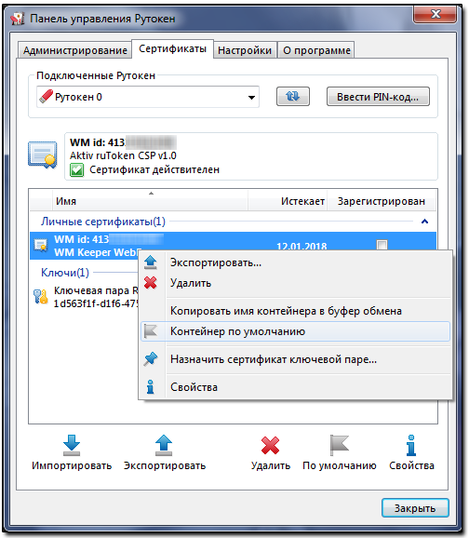Click the Ввести PIN-код... button
469x538 pixels.
378,97
